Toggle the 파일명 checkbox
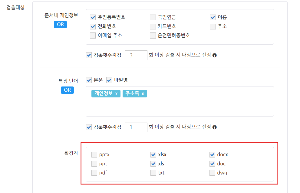This screenshot has width=300, height=193. pos(109,80)
